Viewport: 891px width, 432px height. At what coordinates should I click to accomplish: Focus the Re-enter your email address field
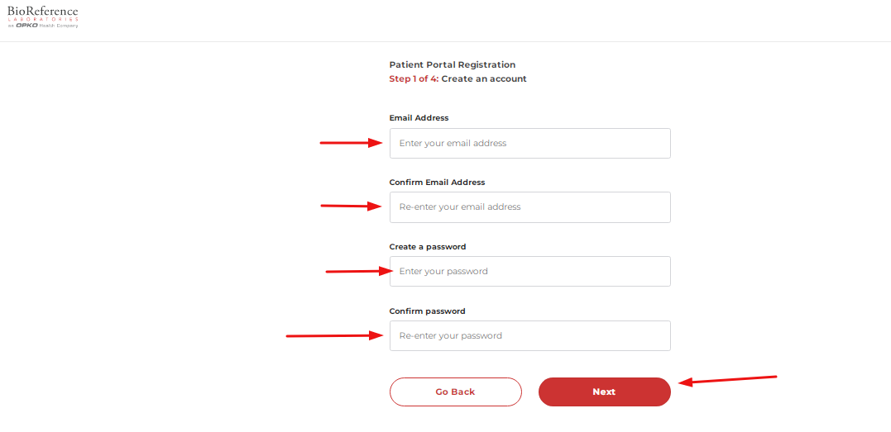[529, 207]
